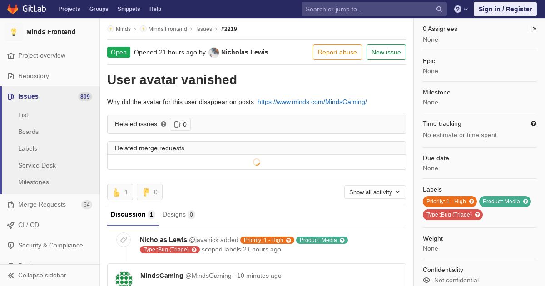Viewport: 545px width, 286px height.
Task: Open Project overview in sidebar
Action: tap(50, 55)
